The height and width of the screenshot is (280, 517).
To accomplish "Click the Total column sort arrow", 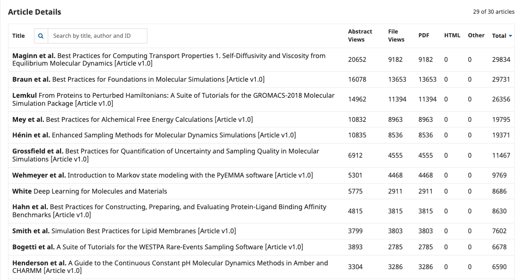I will [510, 36].
